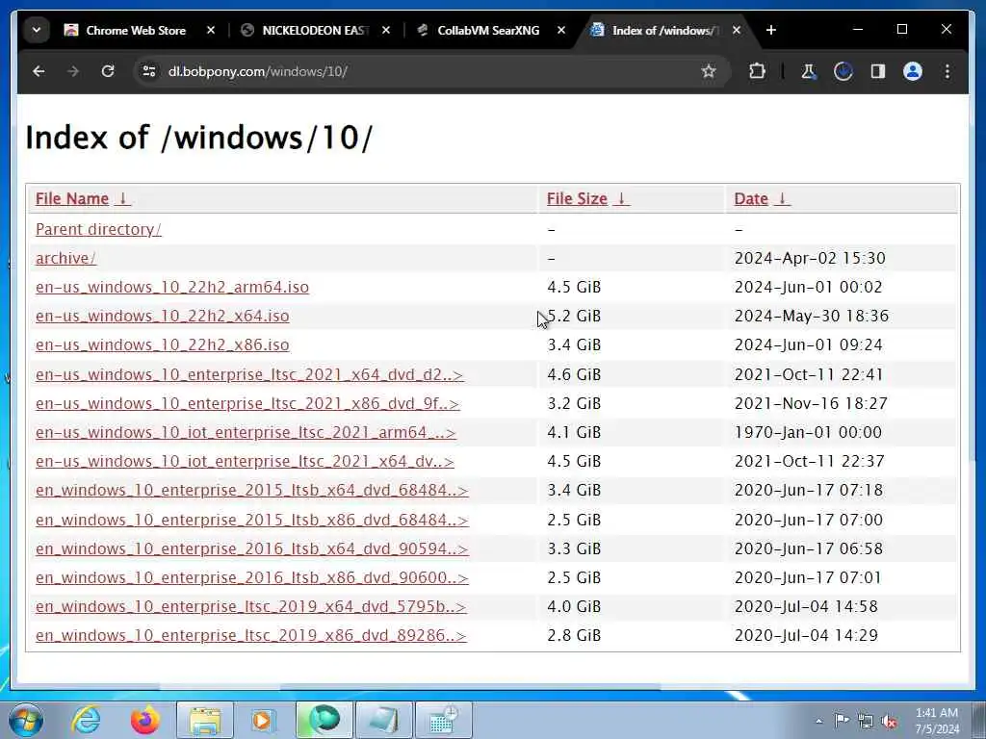Click the arrow next to File Size
Screen dimensions: 986x739
tap(621, 198)
